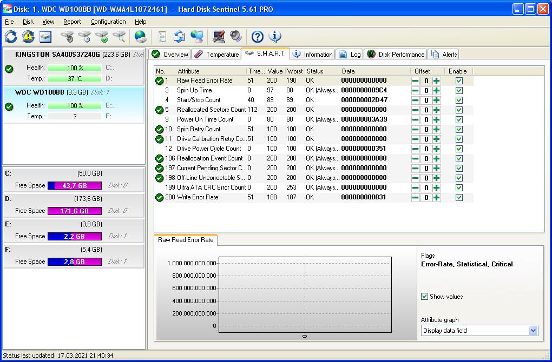Screen dimensions: 552x362
Task: Switch to the Temperature tab
Action: click(x=216, y=54)
